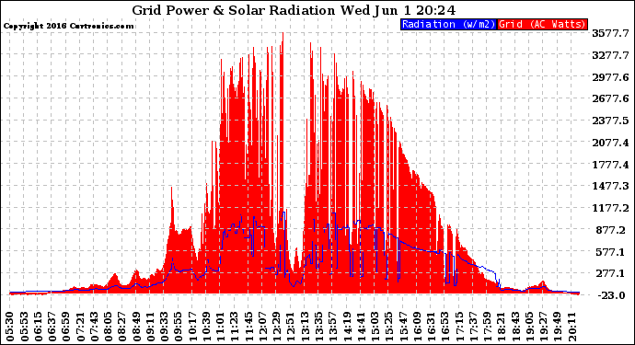The image size is (635, 345).
Task: Click the y-axis value 2377.5
Action: [x=610, y=121]
